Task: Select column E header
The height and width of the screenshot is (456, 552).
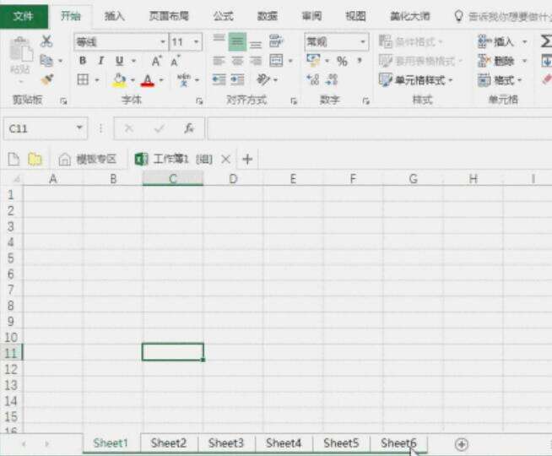Action: pos(293,179)
